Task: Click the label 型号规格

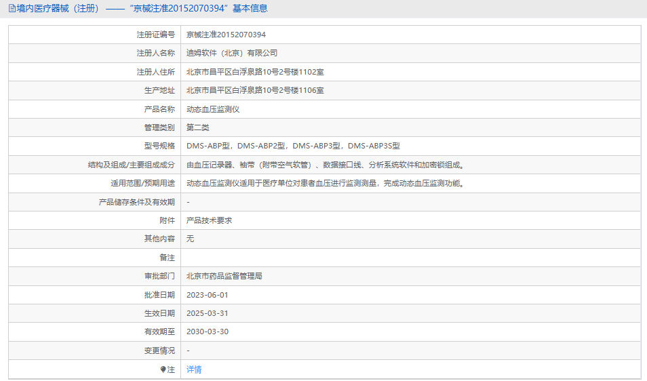Action: 159,146
